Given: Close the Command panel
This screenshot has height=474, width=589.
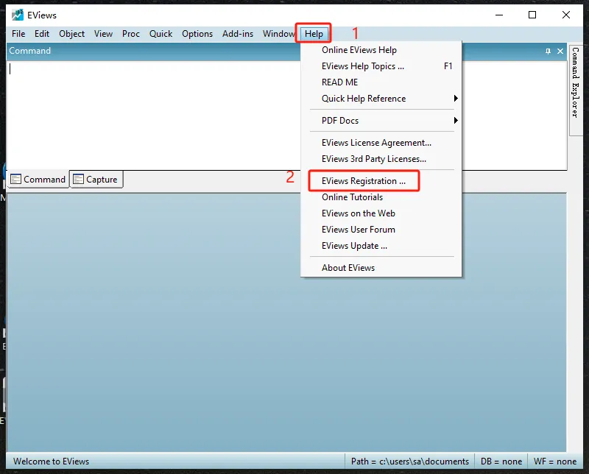Looking at the screenshot, I should tap(560, 51).
